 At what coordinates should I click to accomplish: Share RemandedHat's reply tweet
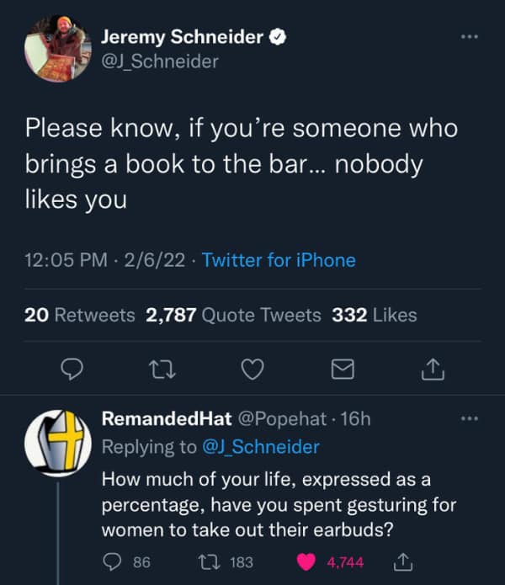pos(403,562)
